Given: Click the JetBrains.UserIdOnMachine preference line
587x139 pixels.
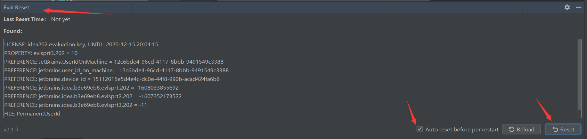Looking at the screenshot, I should tap(114, 62).
